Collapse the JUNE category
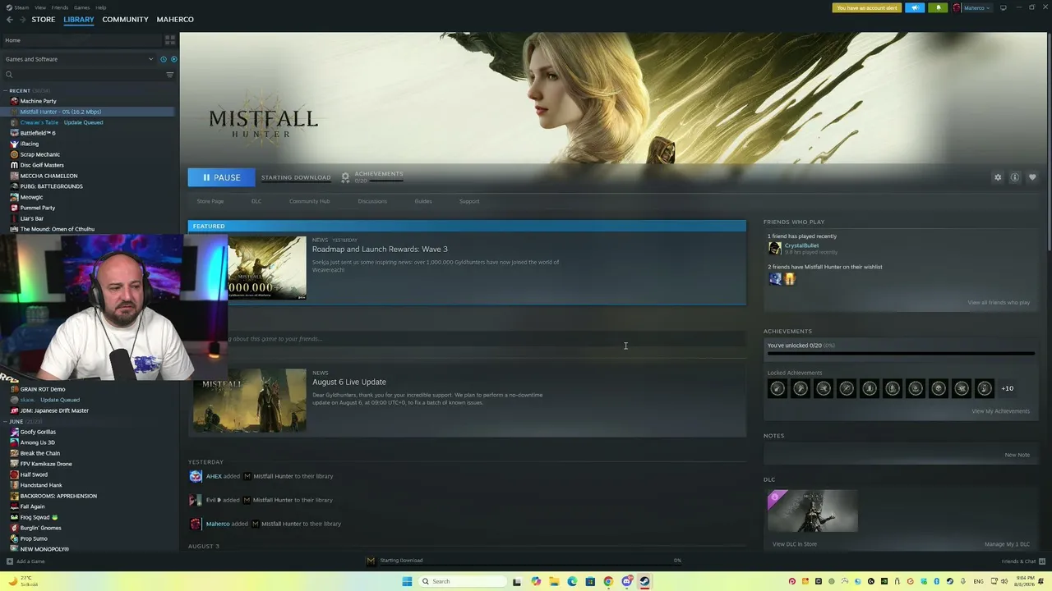 (x=6, y=421)
